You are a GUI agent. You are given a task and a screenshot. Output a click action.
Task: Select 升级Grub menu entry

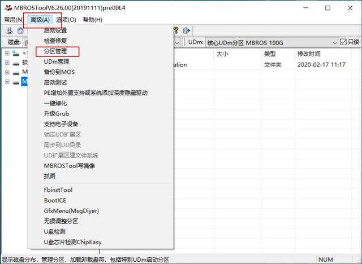(x=57, y=114)
